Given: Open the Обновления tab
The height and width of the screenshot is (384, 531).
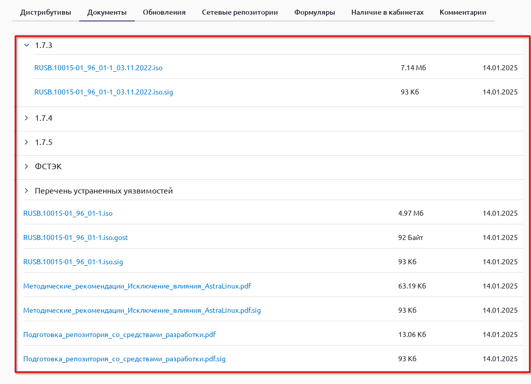Looking at the screenshot, I should click(164, 12).
